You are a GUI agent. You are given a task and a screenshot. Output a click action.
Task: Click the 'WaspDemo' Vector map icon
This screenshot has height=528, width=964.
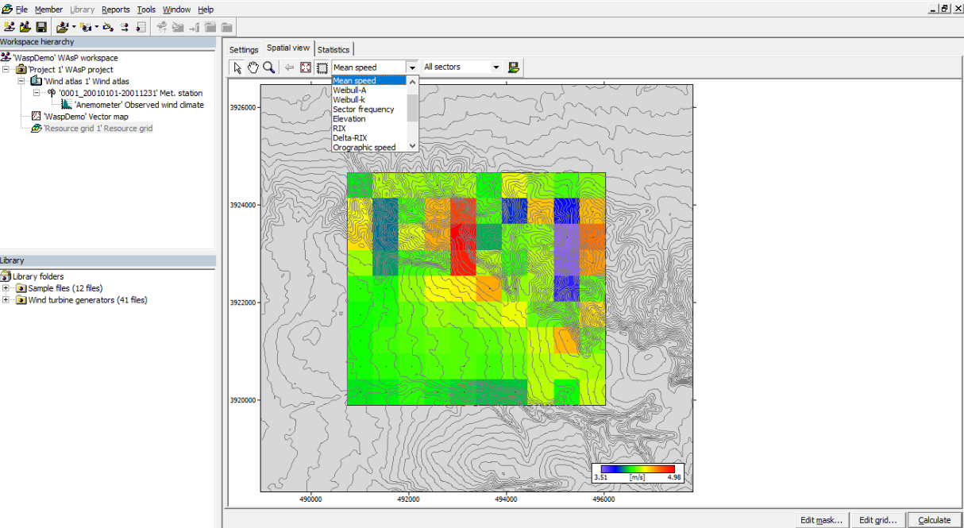point(36,117)
